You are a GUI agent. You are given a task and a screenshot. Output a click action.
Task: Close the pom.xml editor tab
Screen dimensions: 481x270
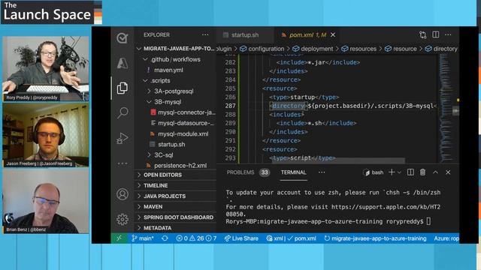tap(333, 35)
